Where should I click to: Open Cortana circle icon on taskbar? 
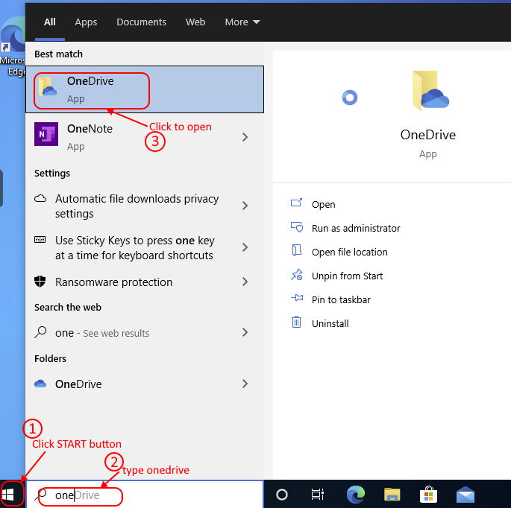pyautogui.click(x=282, y=495)
